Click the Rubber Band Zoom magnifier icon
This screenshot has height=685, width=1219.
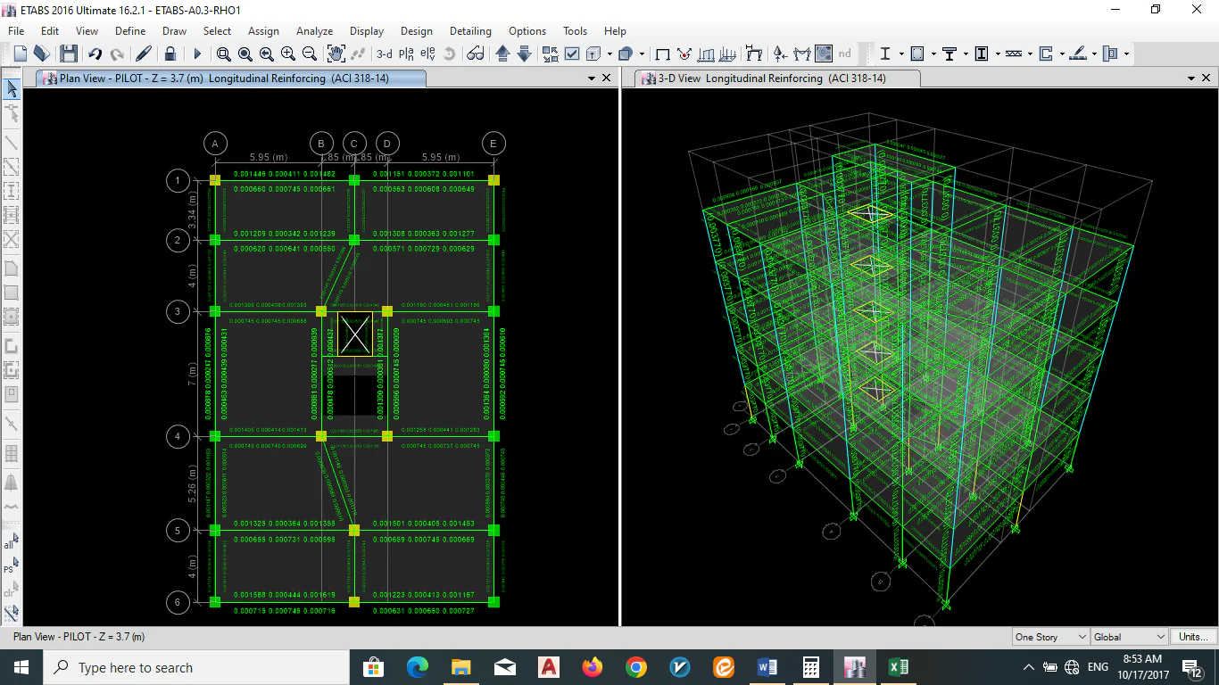223,54
